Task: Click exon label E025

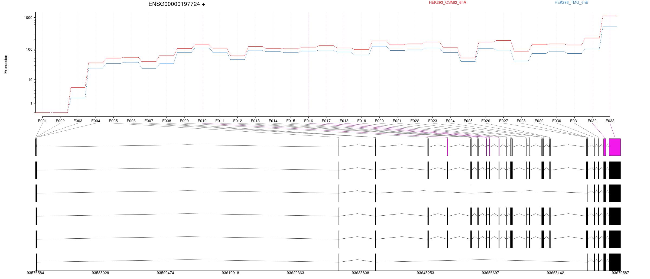Action: pyautogui.click(x=468, y=121)
